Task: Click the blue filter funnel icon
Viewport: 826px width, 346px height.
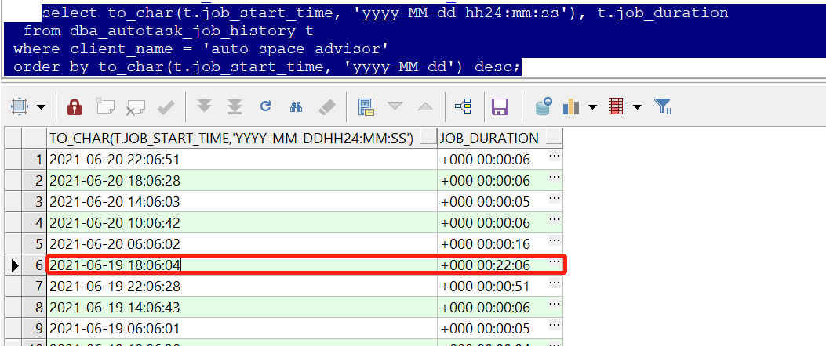Action: 662,106
